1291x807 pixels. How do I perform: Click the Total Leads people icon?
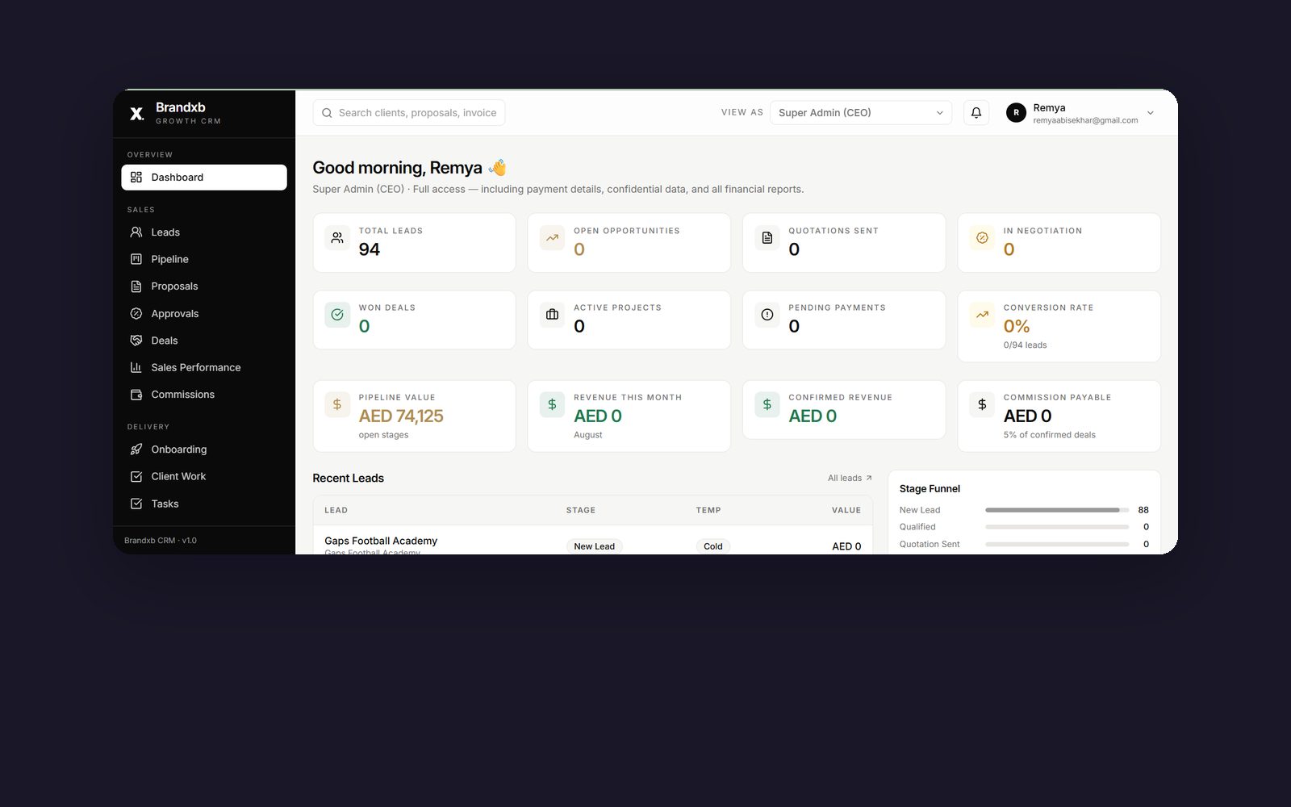pyautogui.click(x=337, y=238)
